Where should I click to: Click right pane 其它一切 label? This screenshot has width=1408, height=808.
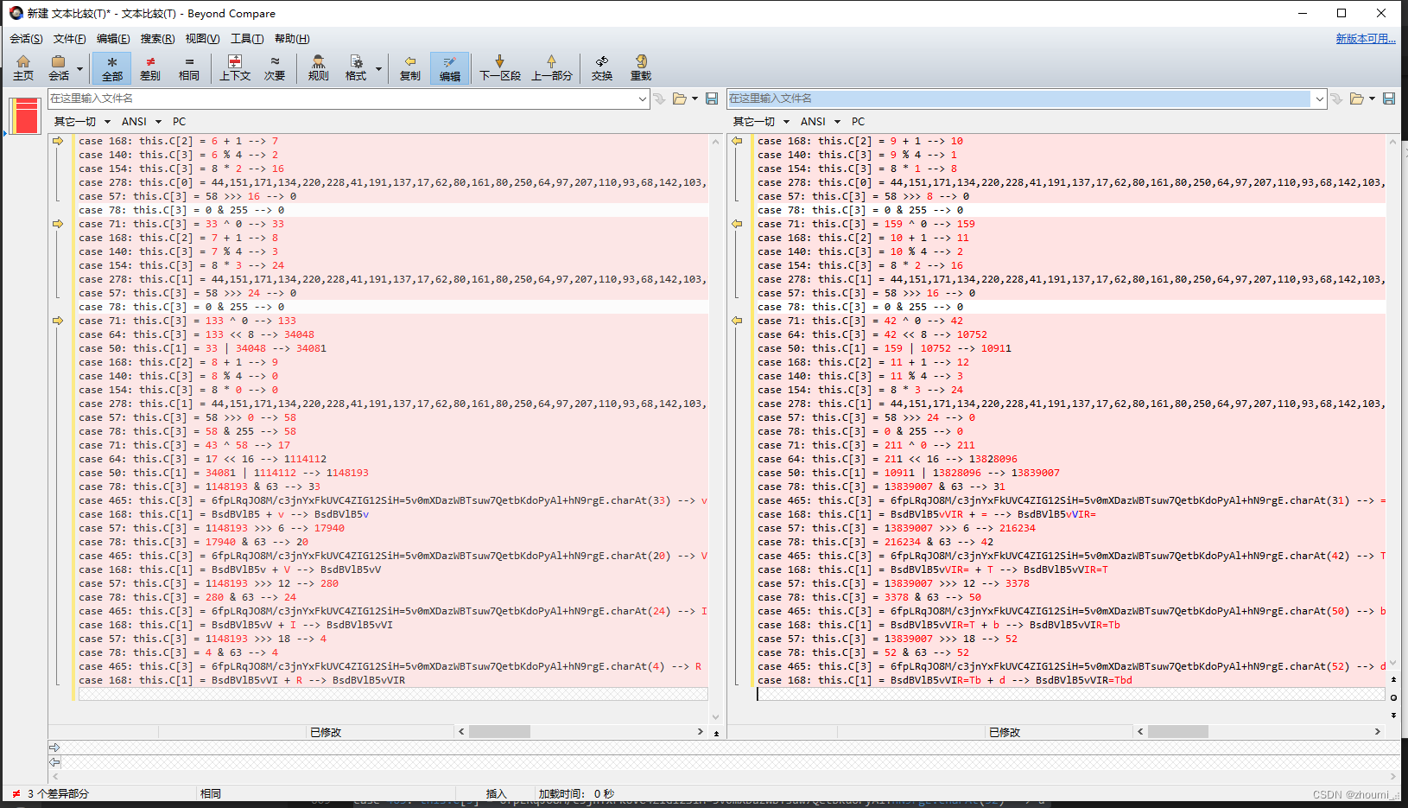754,122
